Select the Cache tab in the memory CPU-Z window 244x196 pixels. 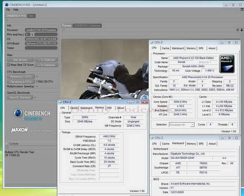[x=74, y=108]
